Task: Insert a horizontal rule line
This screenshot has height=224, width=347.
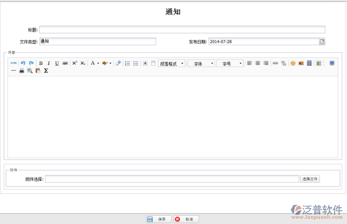Action: click(x=13, y=71)
